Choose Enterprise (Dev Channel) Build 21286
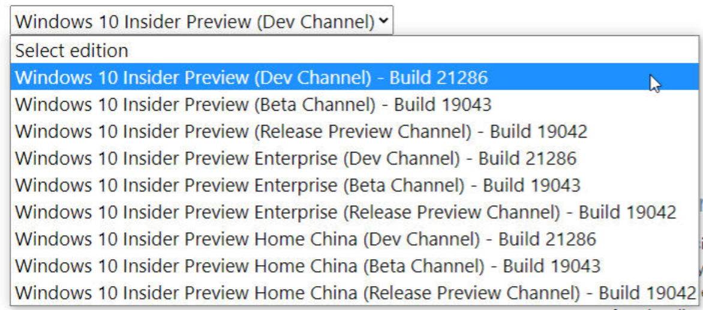703x310 pixels. pos(295,159)
